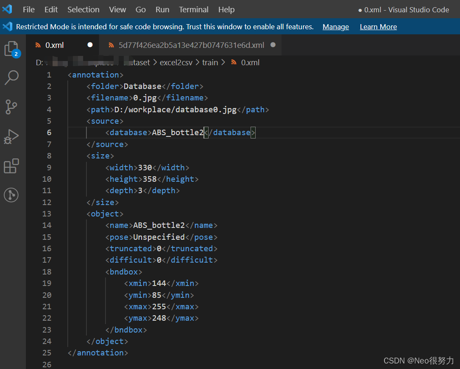Viewport: 460px width, 369px height.
Task: Click the ymin value 85
Action: point(157,295)
